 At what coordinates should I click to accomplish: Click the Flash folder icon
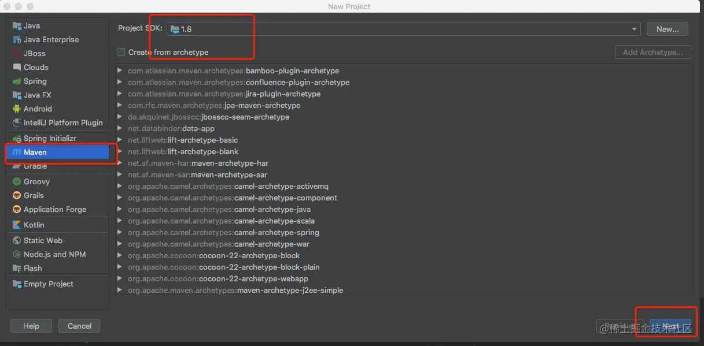17,269
